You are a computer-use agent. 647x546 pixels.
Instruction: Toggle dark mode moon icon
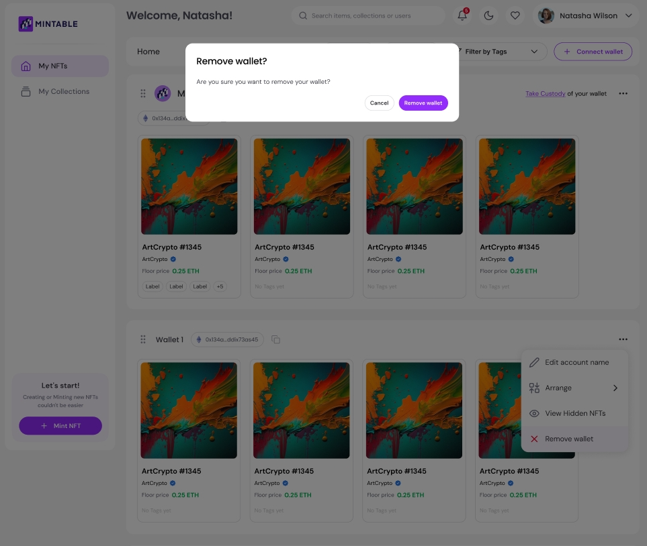click(x=488, y=15)
